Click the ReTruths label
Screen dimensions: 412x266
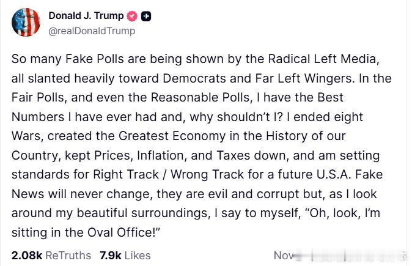tap(68, 255)
